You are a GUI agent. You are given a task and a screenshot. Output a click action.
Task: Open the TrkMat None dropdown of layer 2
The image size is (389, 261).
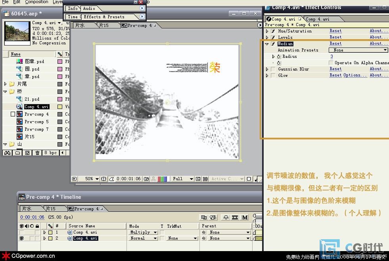182,238
